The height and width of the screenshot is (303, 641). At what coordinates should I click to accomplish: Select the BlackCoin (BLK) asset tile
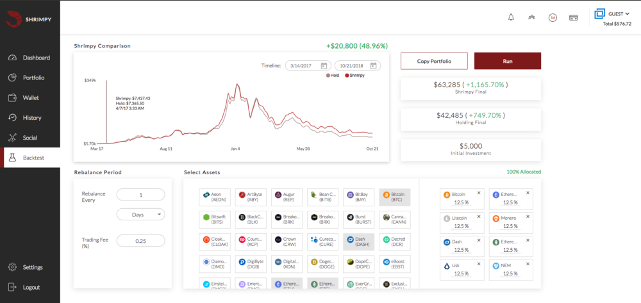coord(251,220)
